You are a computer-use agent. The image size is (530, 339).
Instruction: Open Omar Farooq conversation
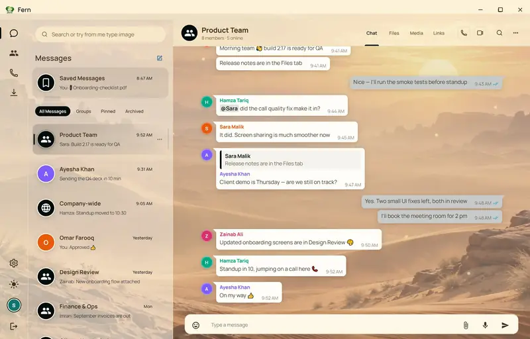(x=101, y=242)
